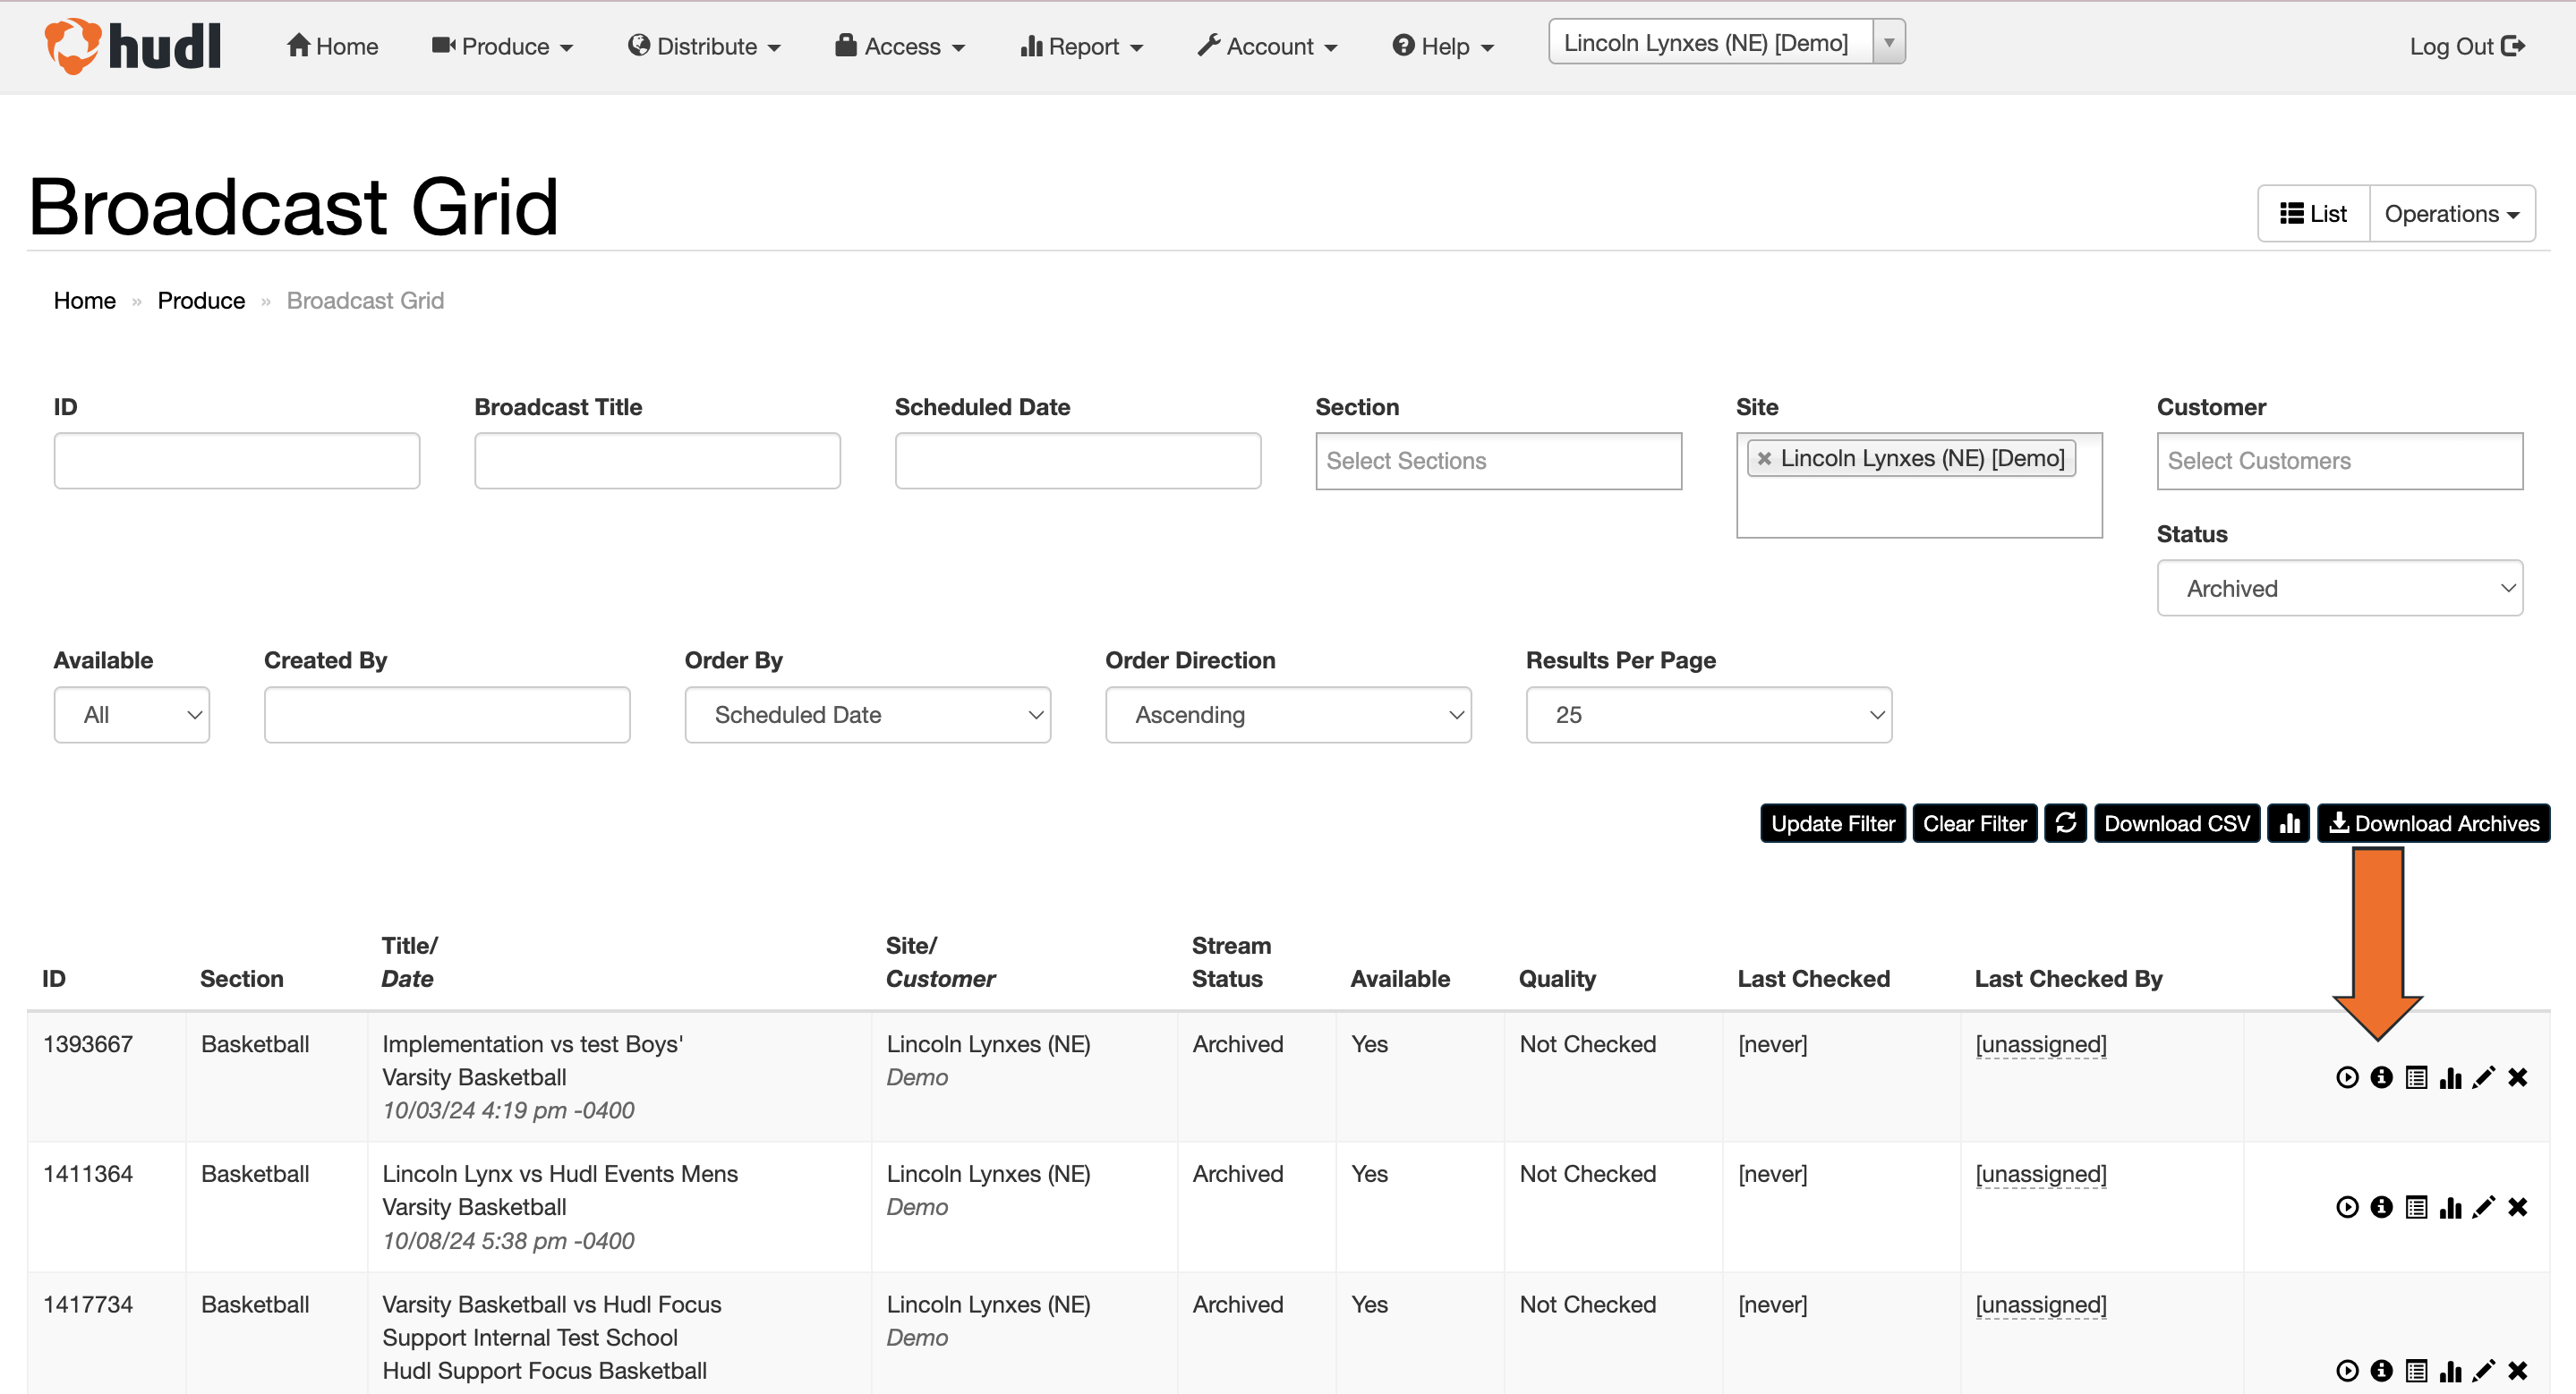2576x1394 pixels.
Task: Navigate to Produce via breadcrumb link
Action: (201, 300)
